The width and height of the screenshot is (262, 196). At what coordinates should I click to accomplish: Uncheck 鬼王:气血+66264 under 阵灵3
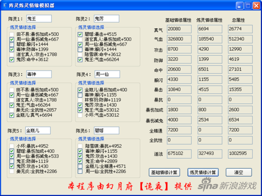(x=12, y=105)
